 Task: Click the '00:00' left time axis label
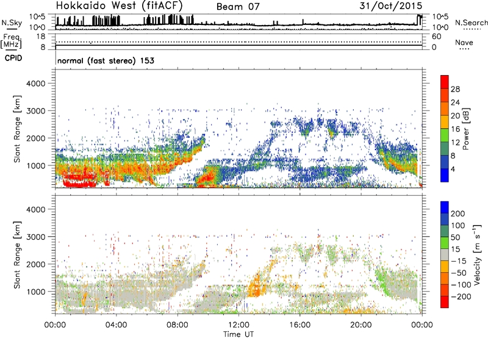tap(56, 325)
